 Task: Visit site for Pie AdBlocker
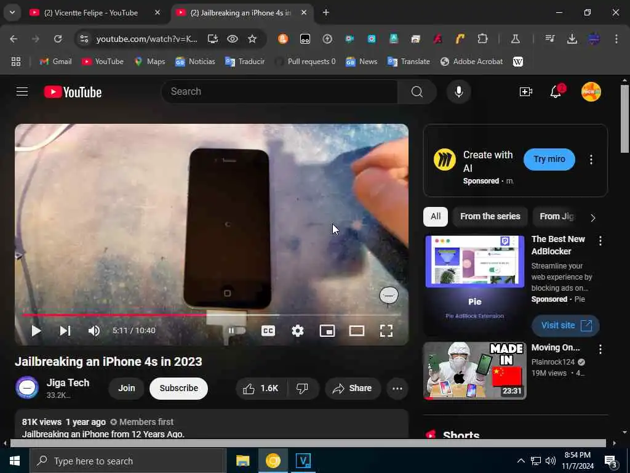coord(566,325)
